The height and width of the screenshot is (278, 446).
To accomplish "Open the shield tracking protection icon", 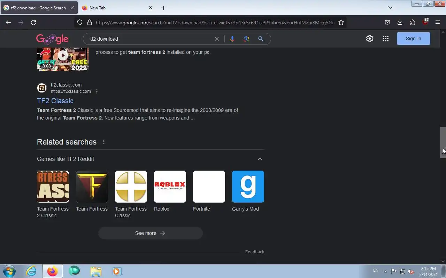I will [x=80, y=23].
